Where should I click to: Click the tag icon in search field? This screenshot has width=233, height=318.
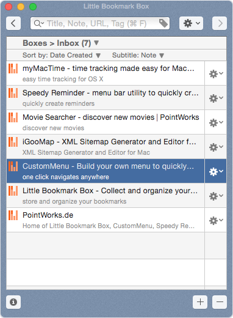point(163,23)
